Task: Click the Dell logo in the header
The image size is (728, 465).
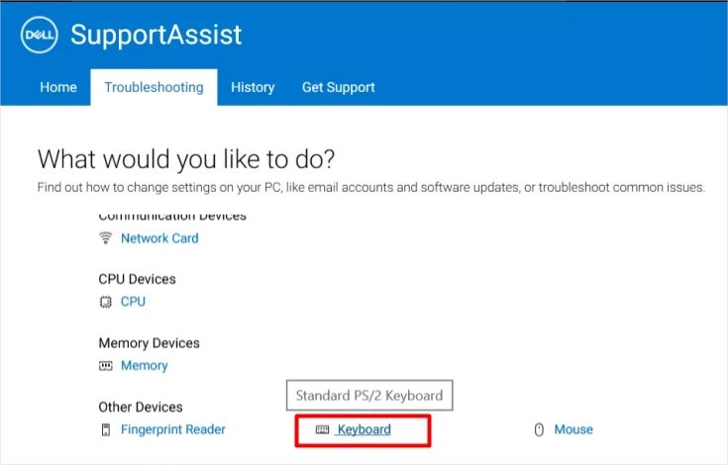Action: click(x=39, y=35)
